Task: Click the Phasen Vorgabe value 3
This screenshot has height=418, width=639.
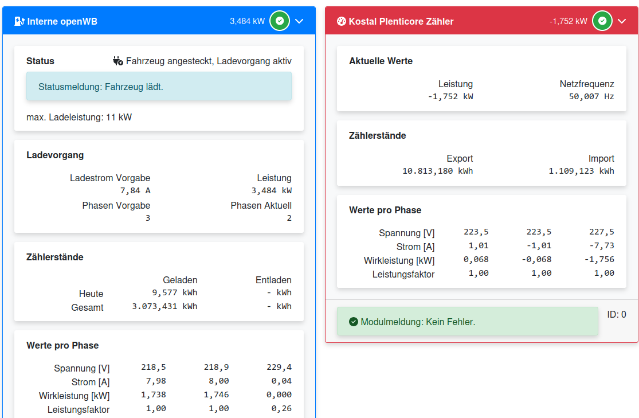Action: (x=148, y=218)
